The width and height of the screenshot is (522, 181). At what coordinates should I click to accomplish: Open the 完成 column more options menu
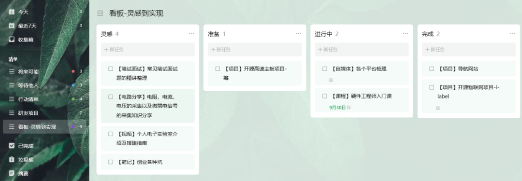pyautogui.click(x=512, y=34)
